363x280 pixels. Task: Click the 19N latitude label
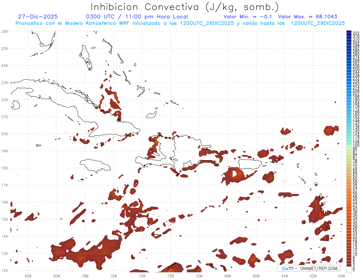(x=5, y=151)
